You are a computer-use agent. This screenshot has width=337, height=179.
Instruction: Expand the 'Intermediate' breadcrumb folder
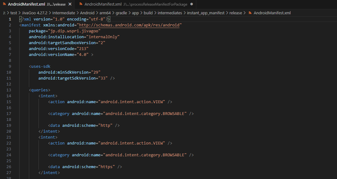pos(64,13)
